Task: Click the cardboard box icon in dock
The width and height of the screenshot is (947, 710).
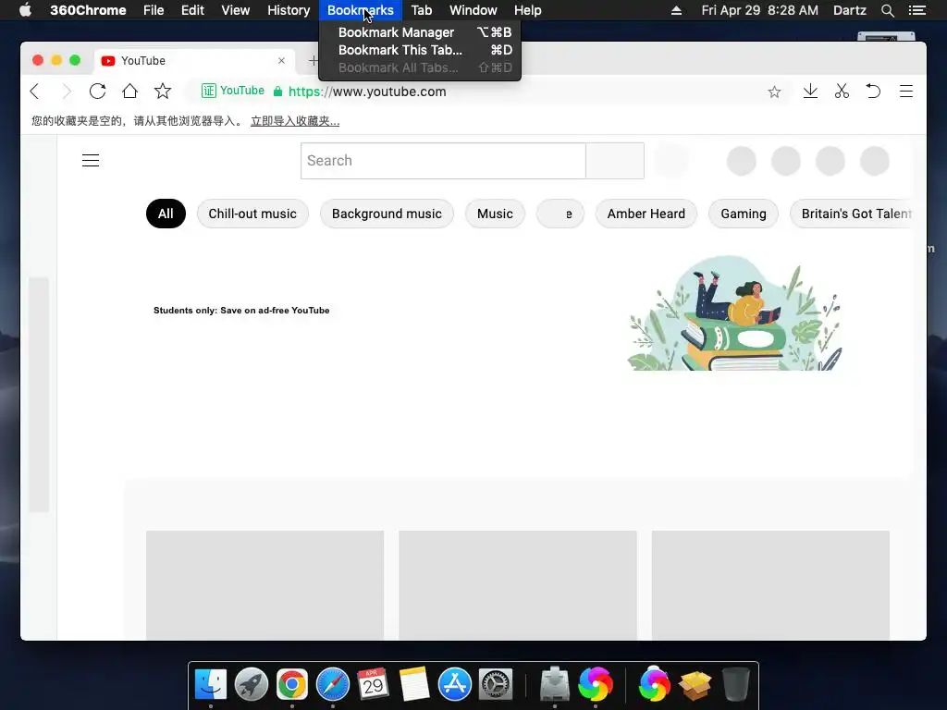Action: 695,684
